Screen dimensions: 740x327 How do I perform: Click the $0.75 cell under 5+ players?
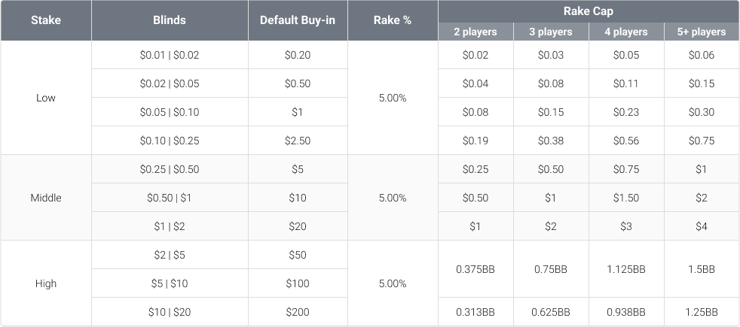[702, 141]
